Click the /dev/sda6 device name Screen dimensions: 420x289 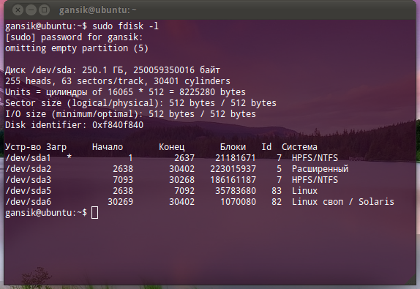28,202
